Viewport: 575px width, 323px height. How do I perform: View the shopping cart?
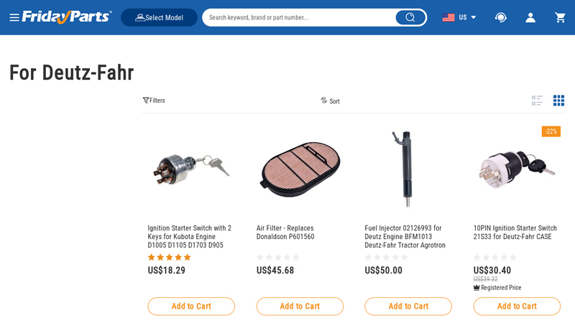click(x=560, y=17)
